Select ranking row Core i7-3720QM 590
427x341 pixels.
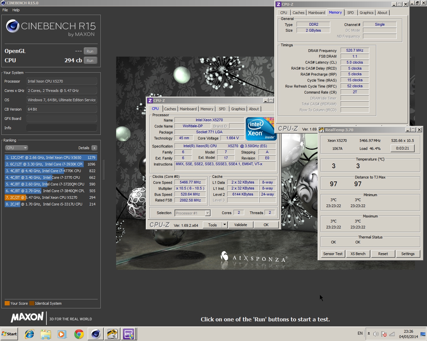(x=51, y=184)
